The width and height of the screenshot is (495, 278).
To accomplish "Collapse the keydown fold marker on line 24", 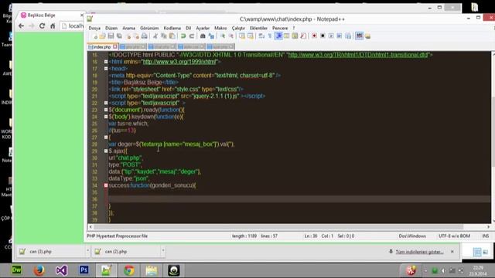I will pos(106,117).
